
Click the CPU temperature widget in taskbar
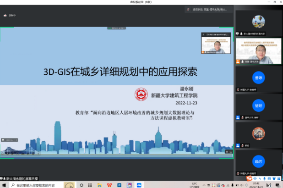[x=196, y=185]
